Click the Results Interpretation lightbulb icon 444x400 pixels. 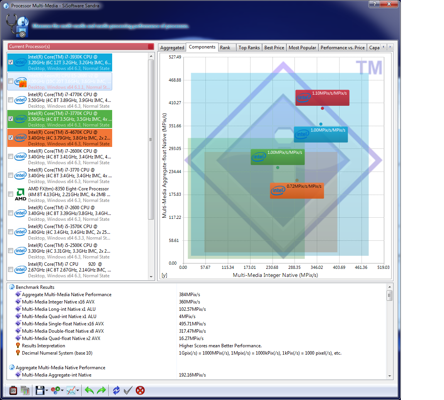tap(18, 345)
